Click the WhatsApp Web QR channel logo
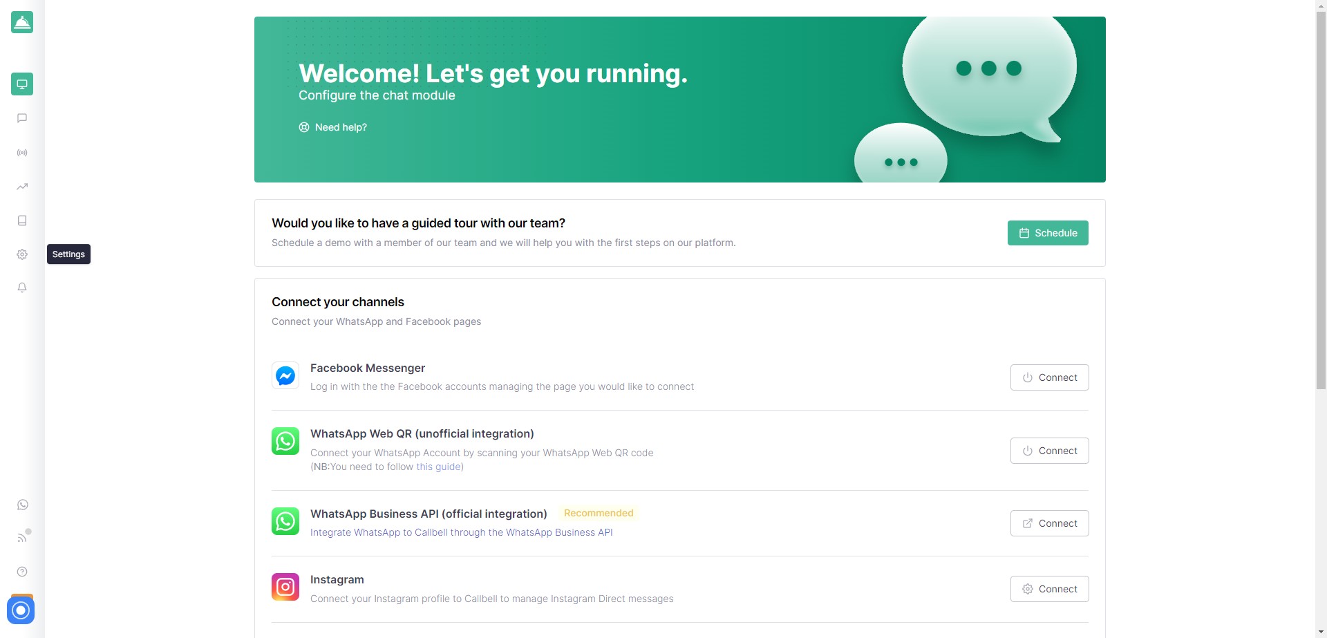This screenshot has width=1327, height=638. (285, 441)
